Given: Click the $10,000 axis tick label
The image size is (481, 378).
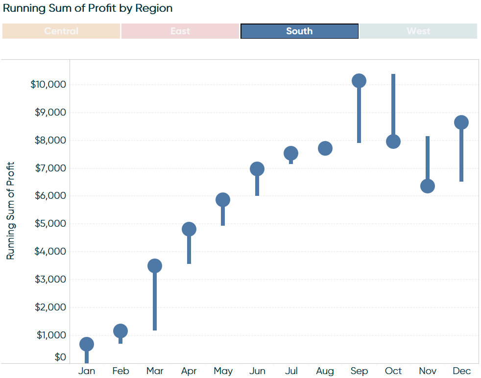Looking at the screenshot, I should tap(48, 84).
